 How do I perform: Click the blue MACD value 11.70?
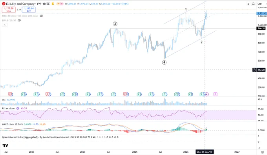tap(35, 124)
